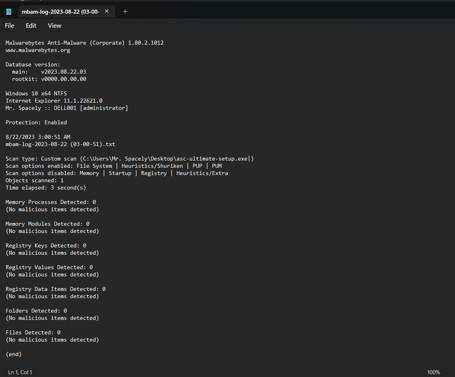Click the 'Registry Keys Detected: 0' line
The width and height of the screenshot is (455, 377).
click(46, 245)
